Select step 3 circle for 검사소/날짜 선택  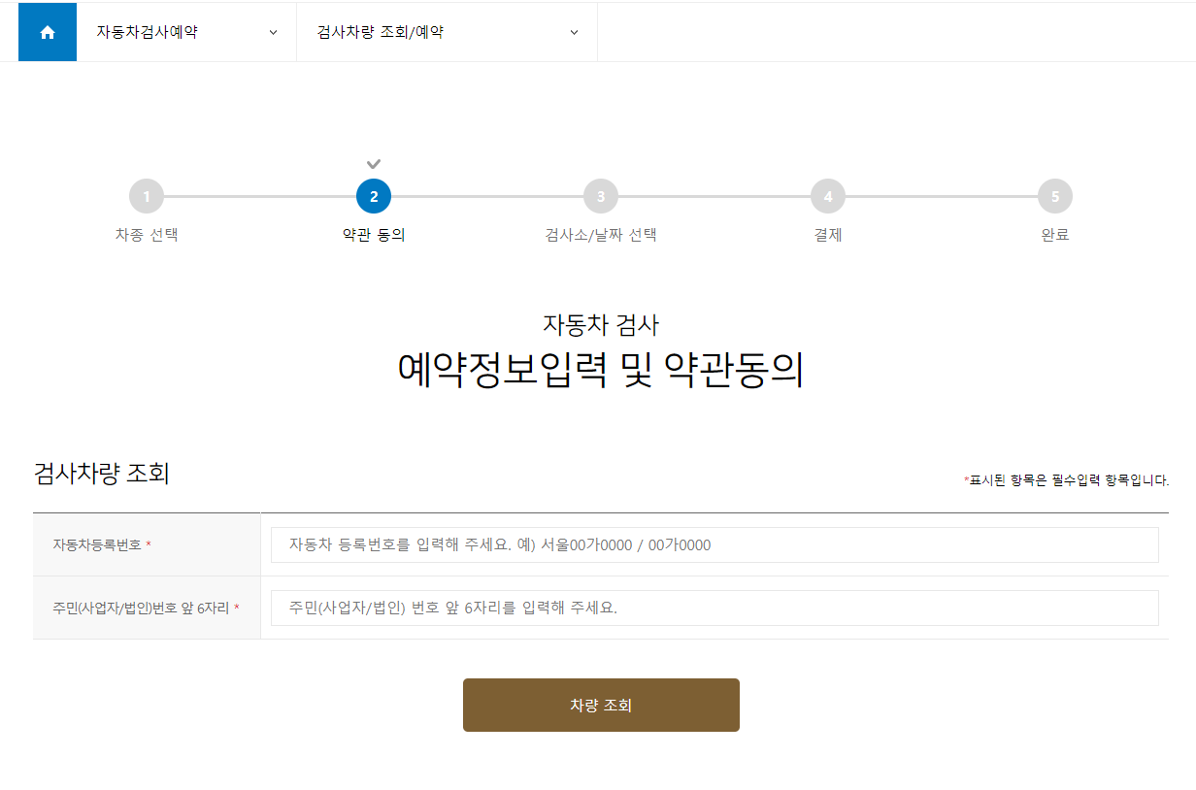click(601, 195)
